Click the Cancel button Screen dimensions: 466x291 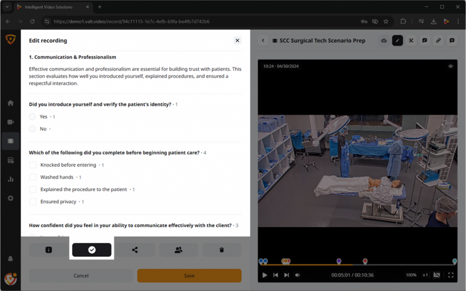tap(81, 275)
